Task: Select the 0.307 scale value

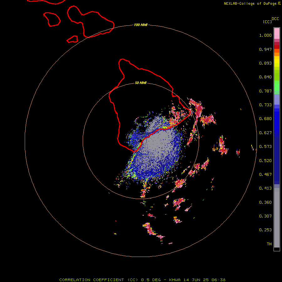Action: (x=265, y=216)
